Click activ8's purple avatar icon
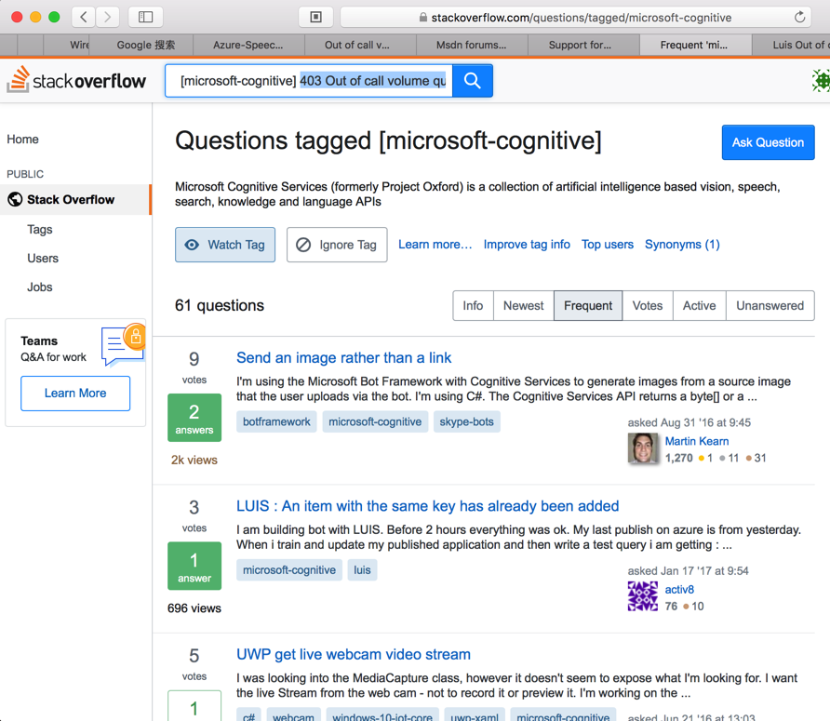 (643, 596)
